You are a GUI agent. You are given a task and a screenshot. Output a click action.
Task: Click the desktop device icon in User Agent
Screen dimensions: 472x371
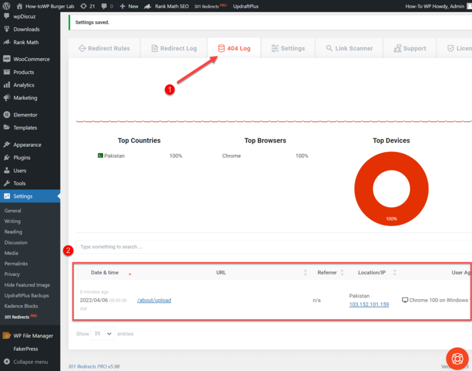click(x=405, y=300)
